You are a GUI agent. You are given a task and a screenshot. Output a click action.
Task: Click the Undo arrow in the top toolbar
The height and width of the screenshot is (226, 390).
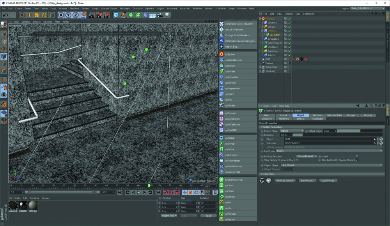[5, 15]
